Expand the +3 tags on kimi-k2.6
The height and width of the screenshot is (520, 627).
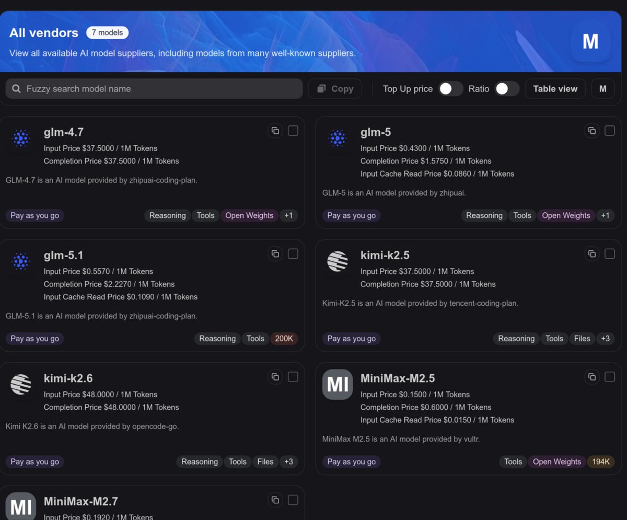click(x=288, y=461)
